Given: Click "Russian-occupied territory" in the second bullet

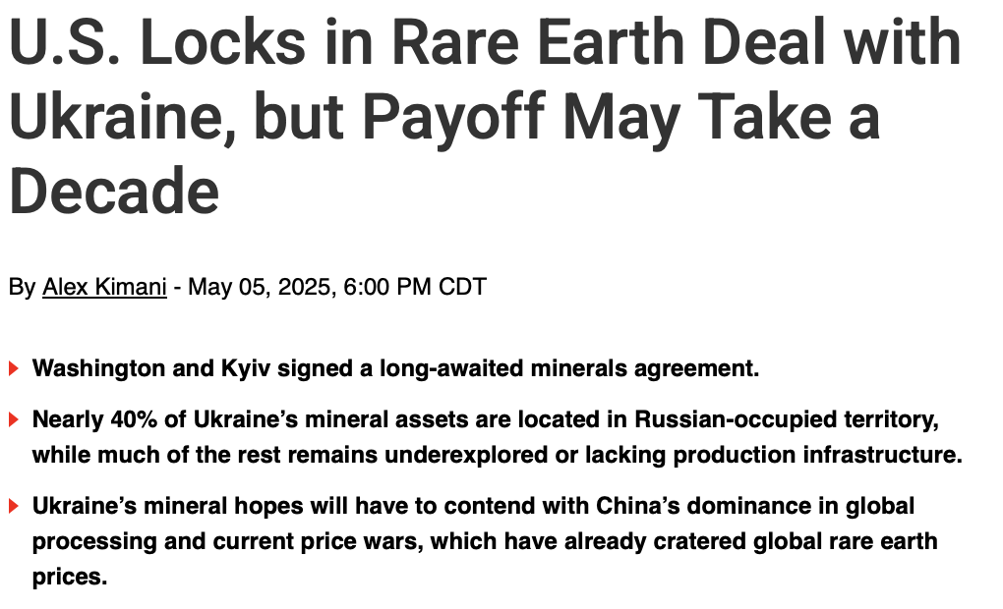Looking at the screenshot, I should click(787, 419).
